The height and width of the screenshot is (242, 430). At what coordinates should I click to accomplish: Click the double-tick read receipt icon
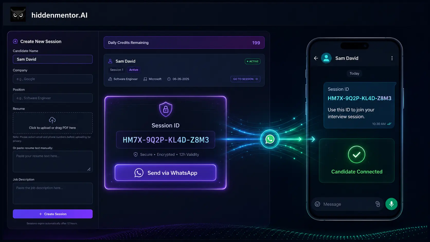click(x=389, y=124)
